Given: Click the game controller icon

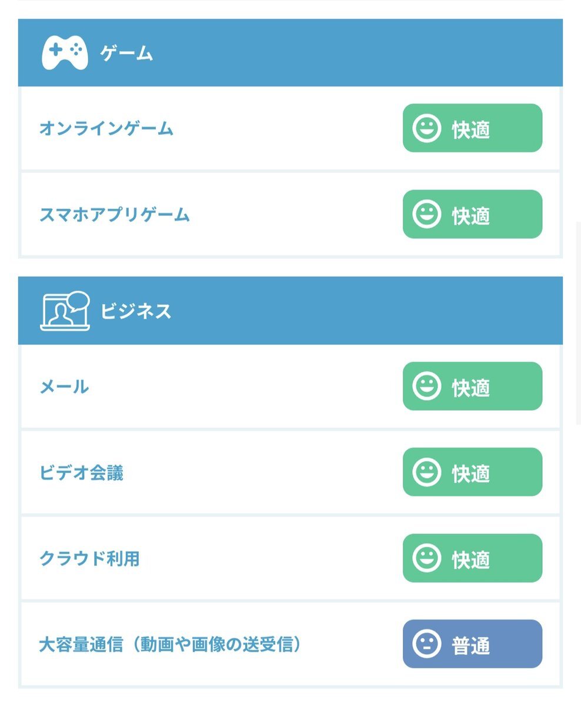Looking at the screenshot, I should (x=65, y=54).
